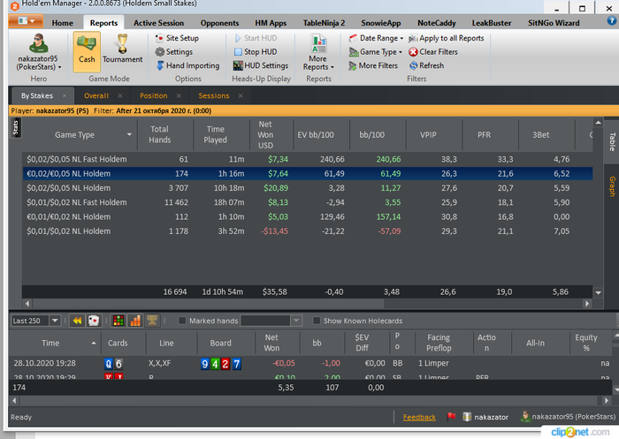Click the nakazator database status icon

point(467,417)
